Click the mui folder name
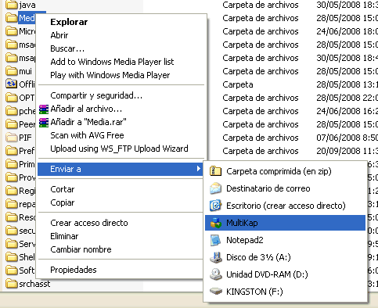This screenshot has width=378, height=308. pyautogui.click(x=25, y=71)
